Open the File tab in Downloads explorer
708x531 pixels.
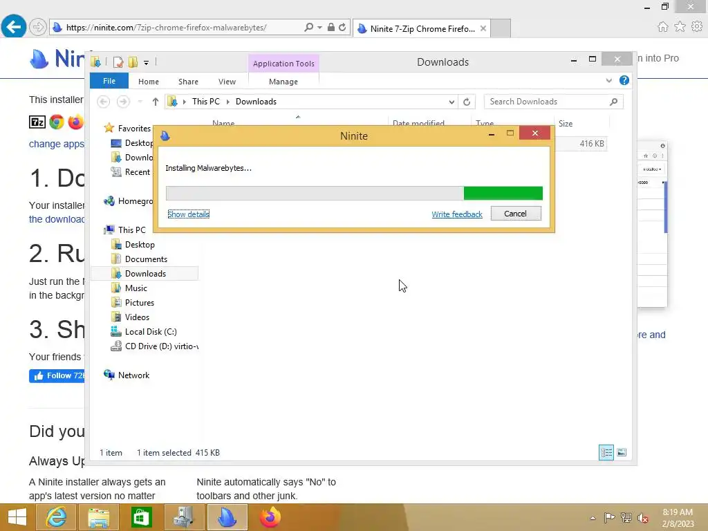point(109,81)
